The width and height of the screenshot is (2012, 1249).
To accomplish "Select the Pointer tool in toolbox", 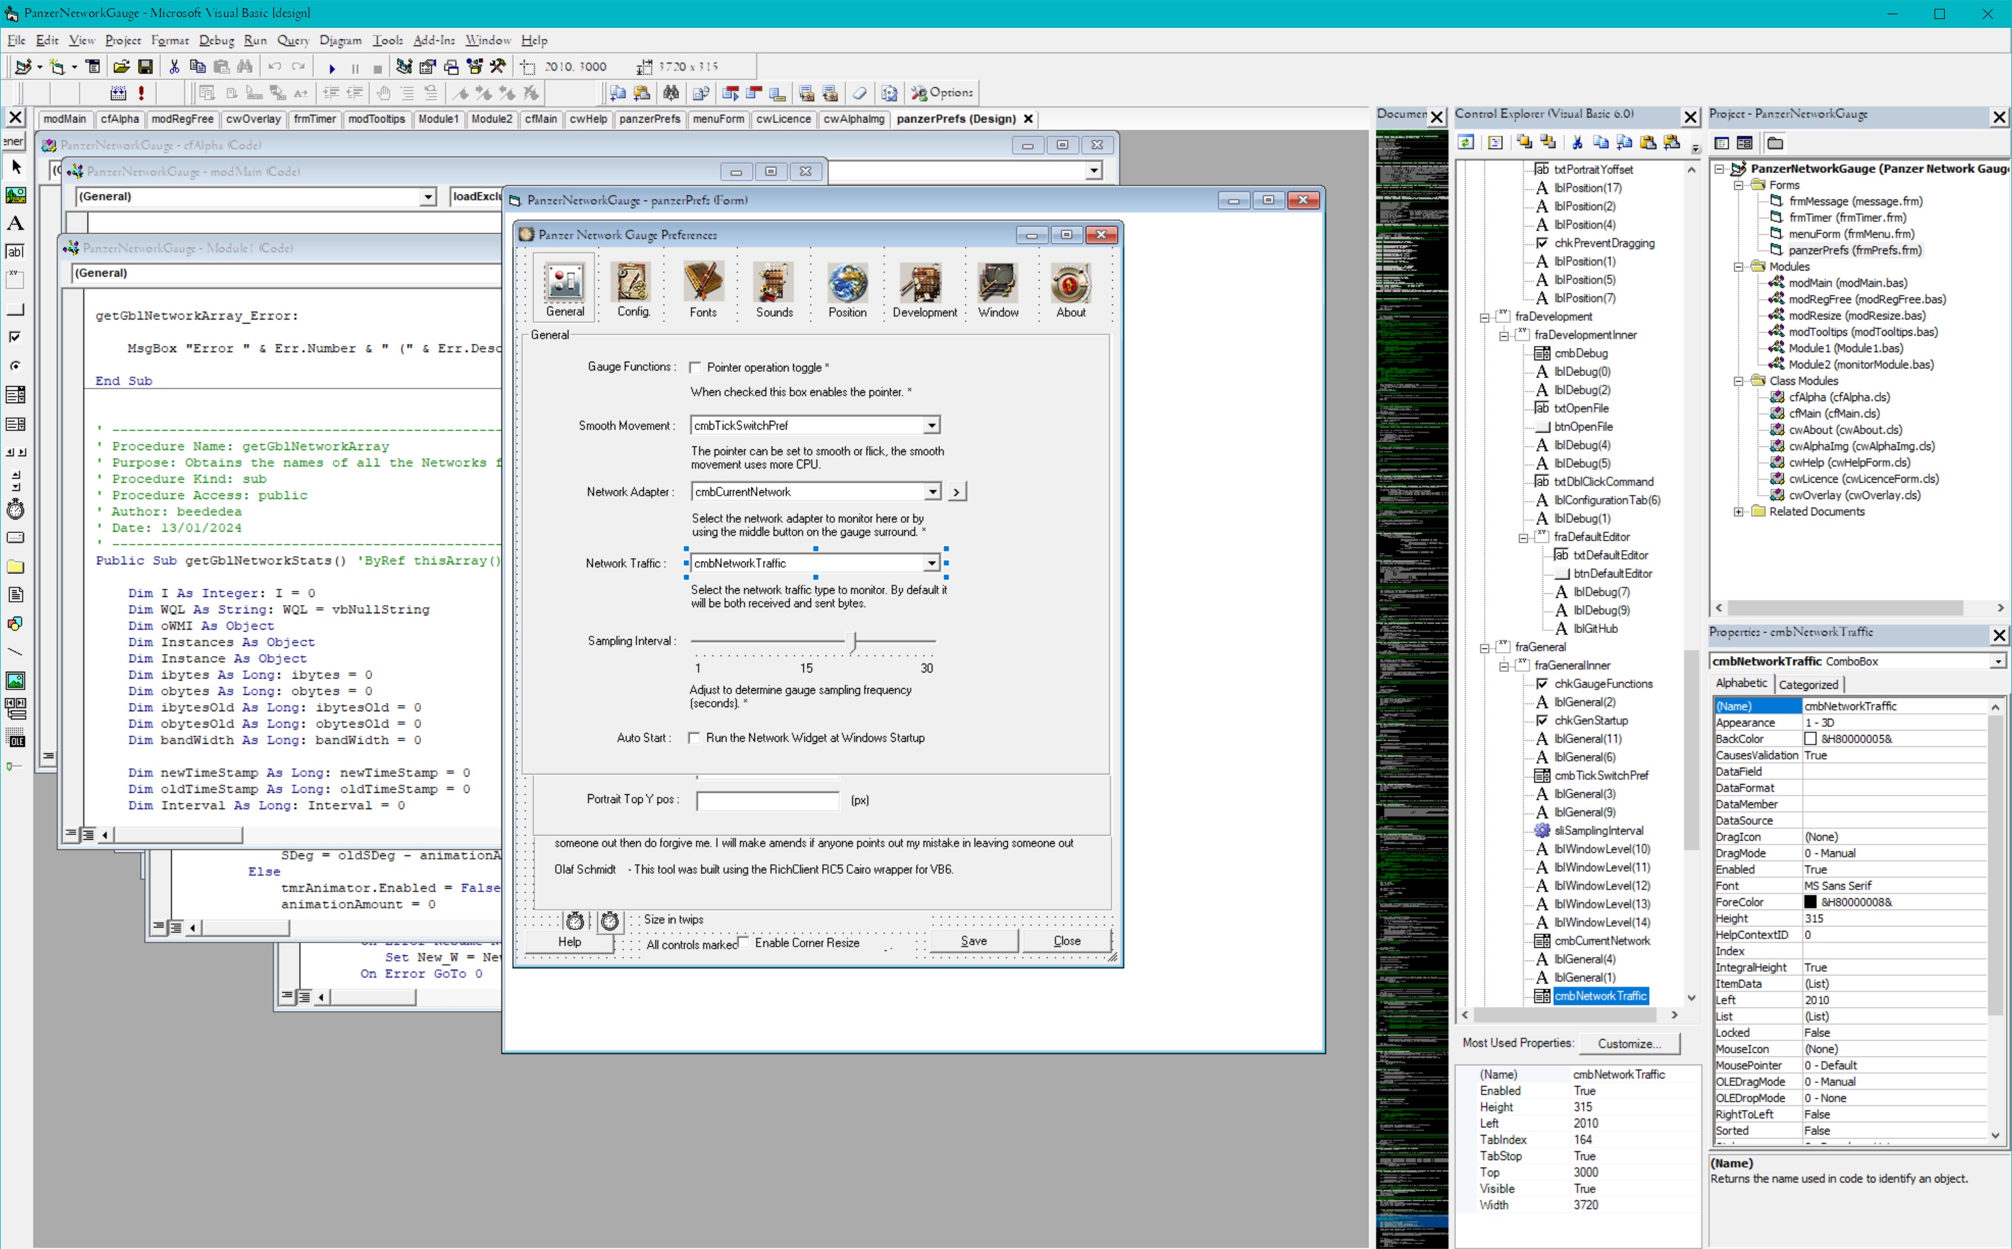I will (x=16, y=168).
